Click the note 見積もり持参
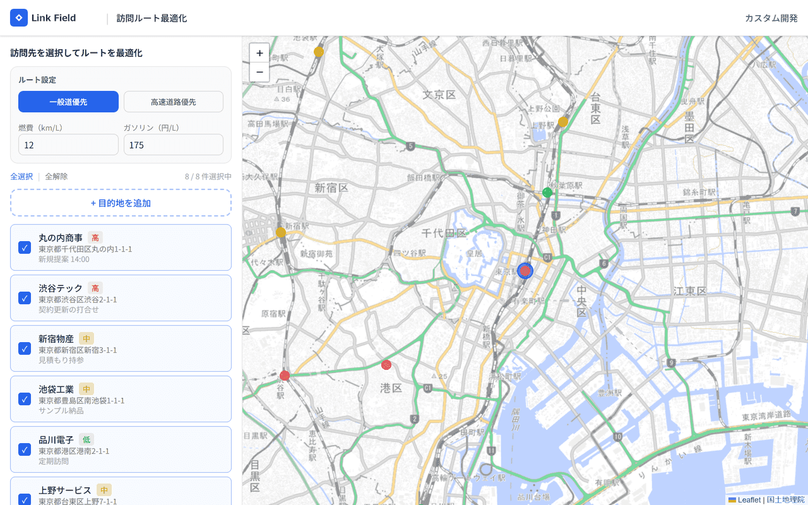The width and height of the screenshot is (808, 505). [x=61, y=360]
